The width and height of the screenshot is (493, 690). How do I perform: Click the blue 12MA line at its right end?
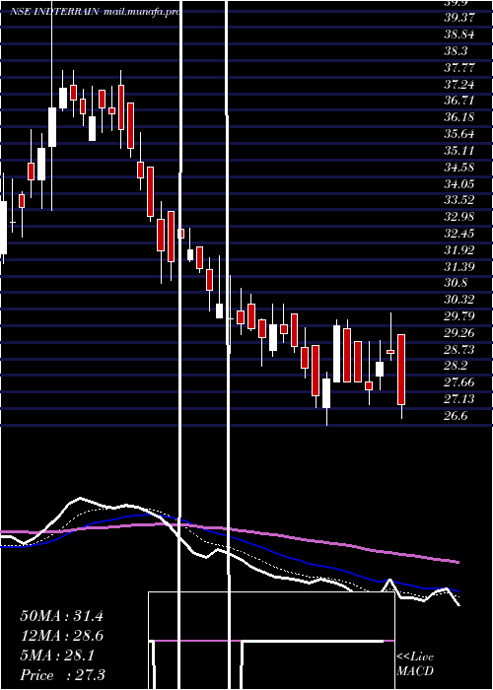coord(458,591)
